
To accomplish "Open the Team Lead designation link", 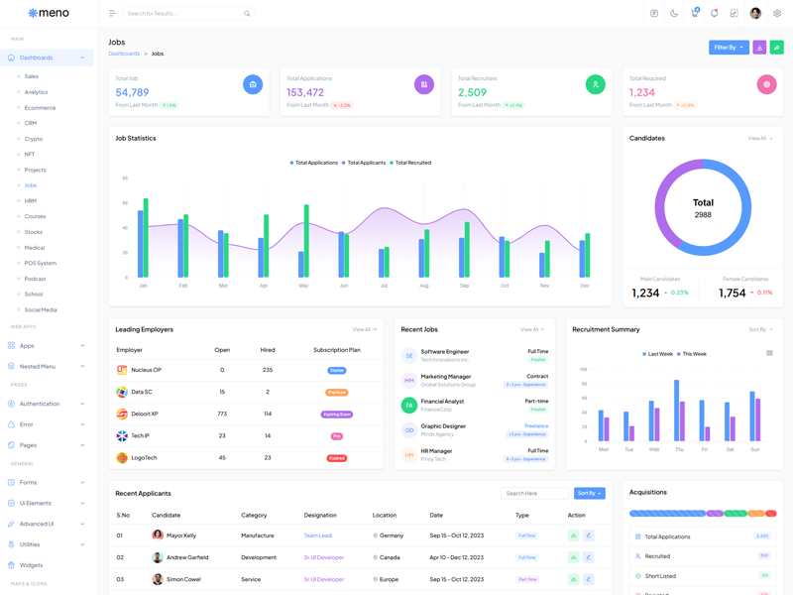I will pyautogui.click(x=317, y=535).
